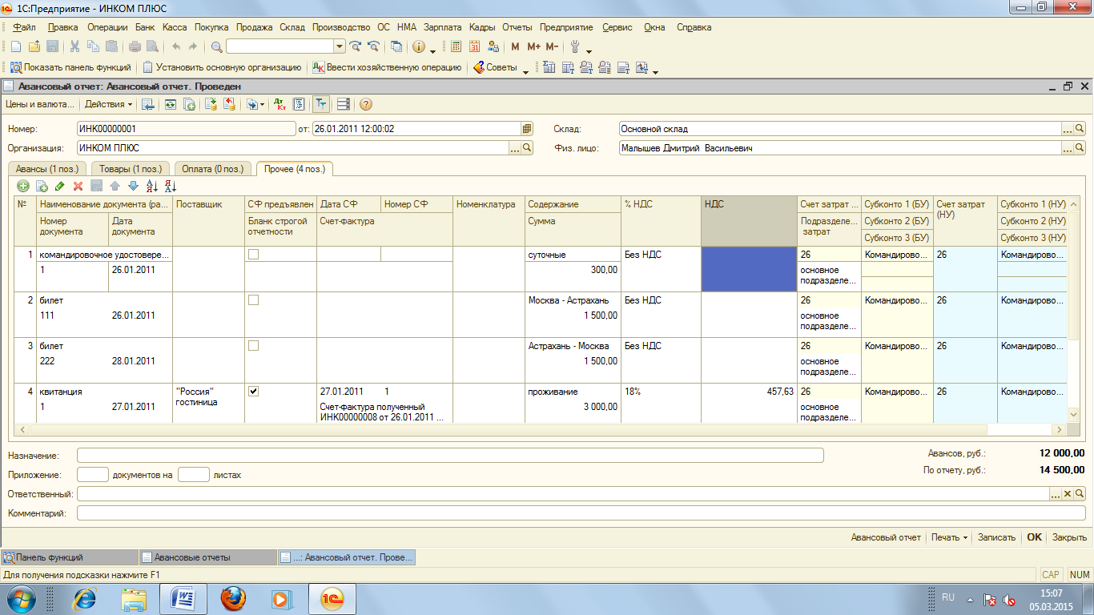The height and width of the screenshot is (615, 1094).
Task: Open the Склад lookup magnifier icon
Action: pyautogui.click(x=1079, y=128)
